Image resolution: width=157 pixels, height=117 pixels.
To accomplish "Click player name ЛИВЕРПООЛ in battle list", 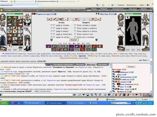I will 11,54.
